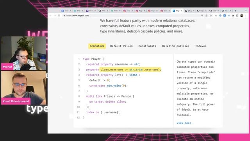This screenshot has height=141, width=250.
Task: Open the View docs link
Action: point(184,123)
